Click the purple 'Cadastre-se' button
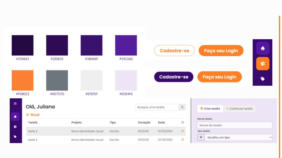282x158 pixels. pyautogui.click(x=174, y=77)
